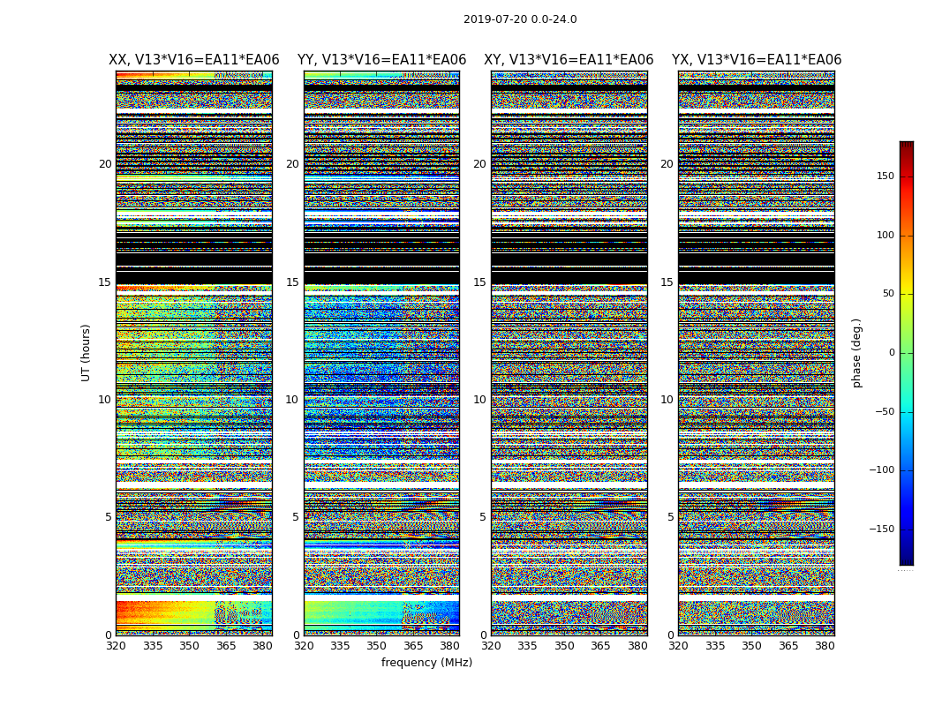Click inside the XX polarization phase plot
The image size is (927, 706).
click(194, 353)
